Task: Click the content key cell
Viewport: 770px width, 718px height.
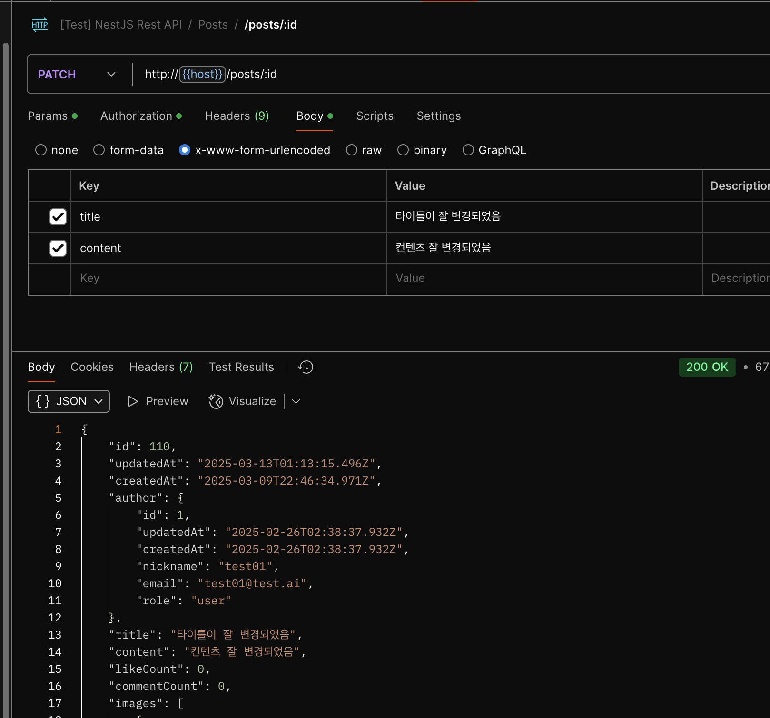Action: tap(228, 248)
